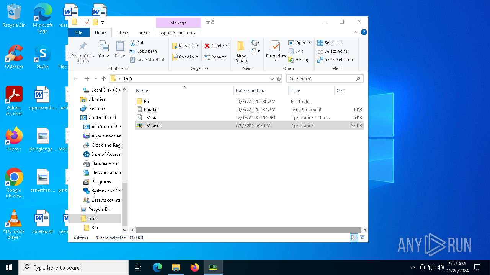The height and width of the screenshot is (275, 490).
Task: Click navigation pane scroll down arrow
Action: (x=124, y=230)
